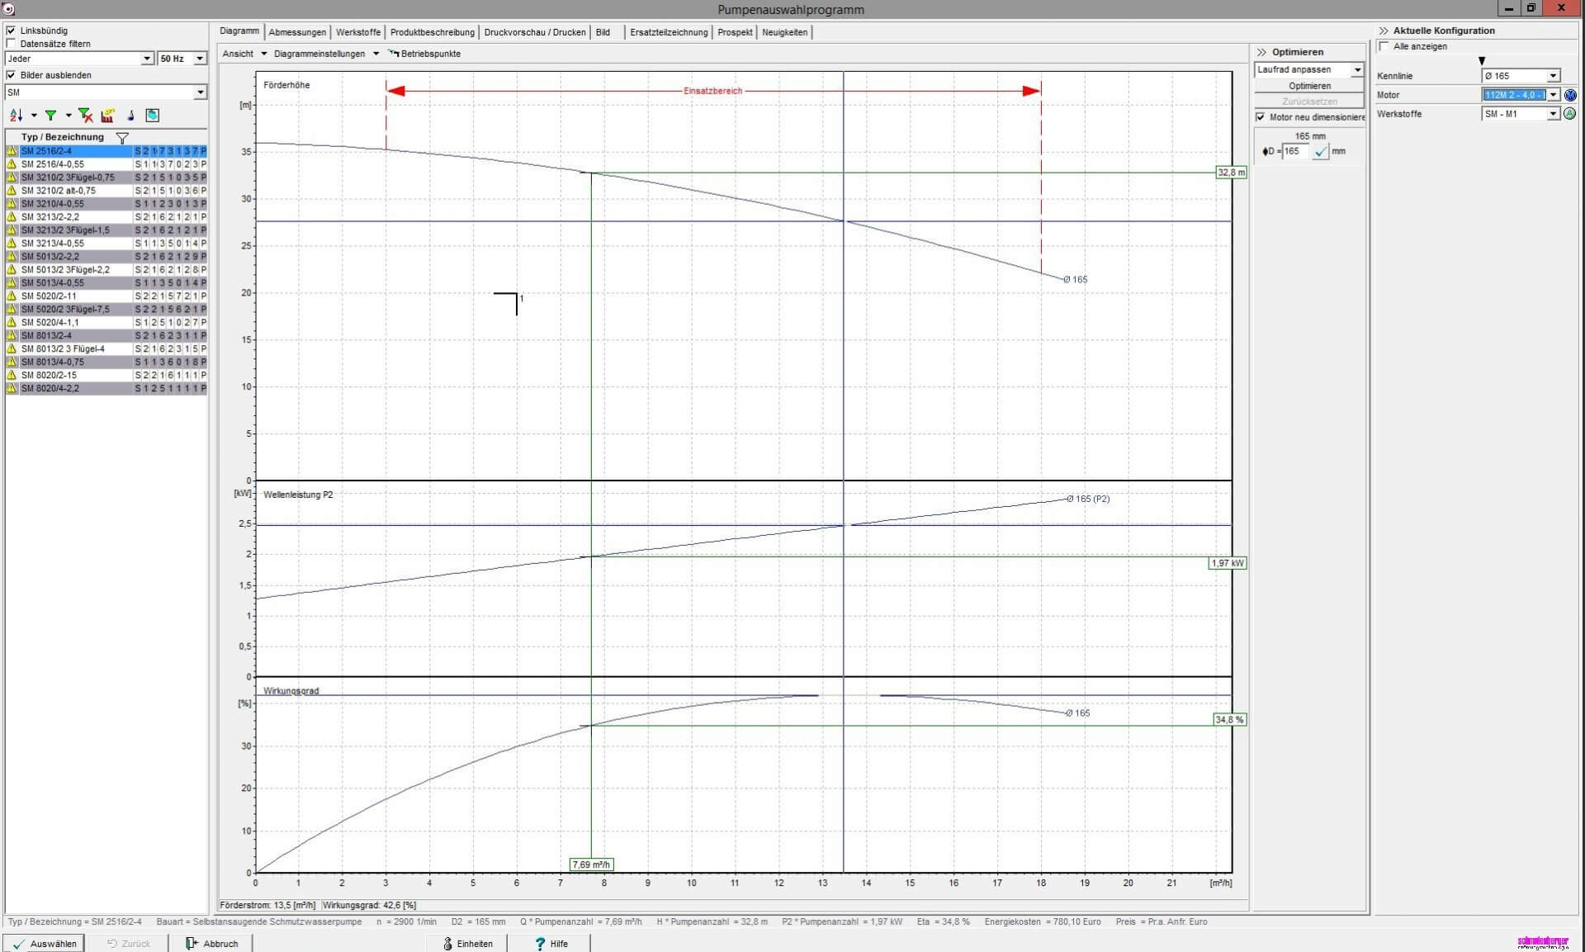Click the bar chart toolbar icon
1585x952 pixels.
pyautogui.click(x=108, y=116)
